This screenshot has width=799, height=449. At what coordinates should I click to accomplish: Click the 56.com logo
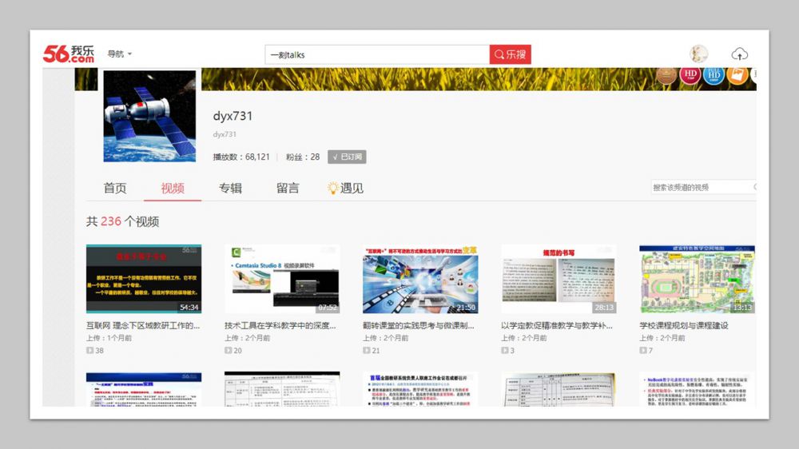(69, 54)
